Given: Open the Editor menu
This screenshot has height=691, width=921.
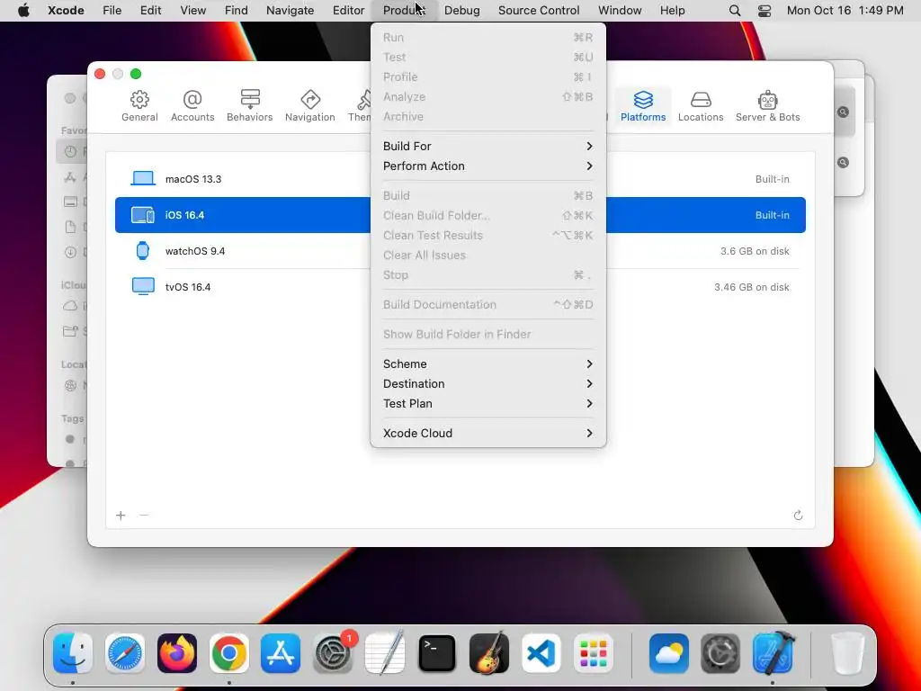Looking at the screenshot, I should click(348, 11).
